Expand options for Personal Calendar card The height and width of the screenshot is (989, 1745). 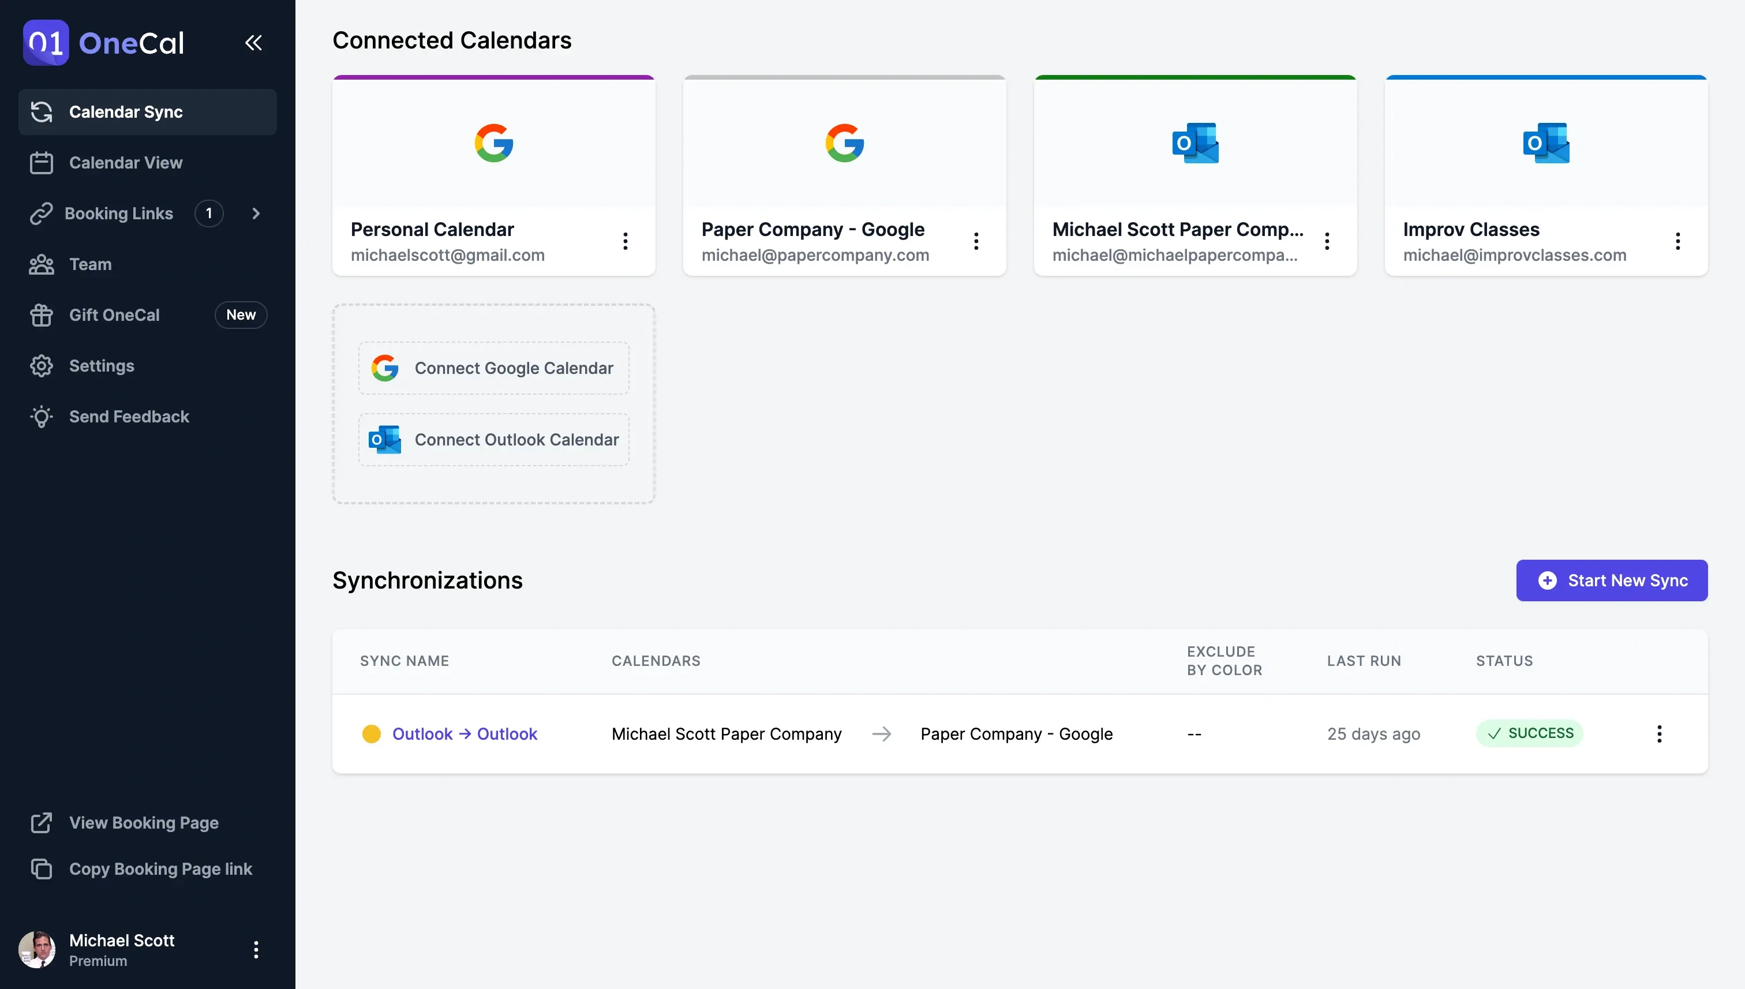pyautogui.click(x=626, y=241)
